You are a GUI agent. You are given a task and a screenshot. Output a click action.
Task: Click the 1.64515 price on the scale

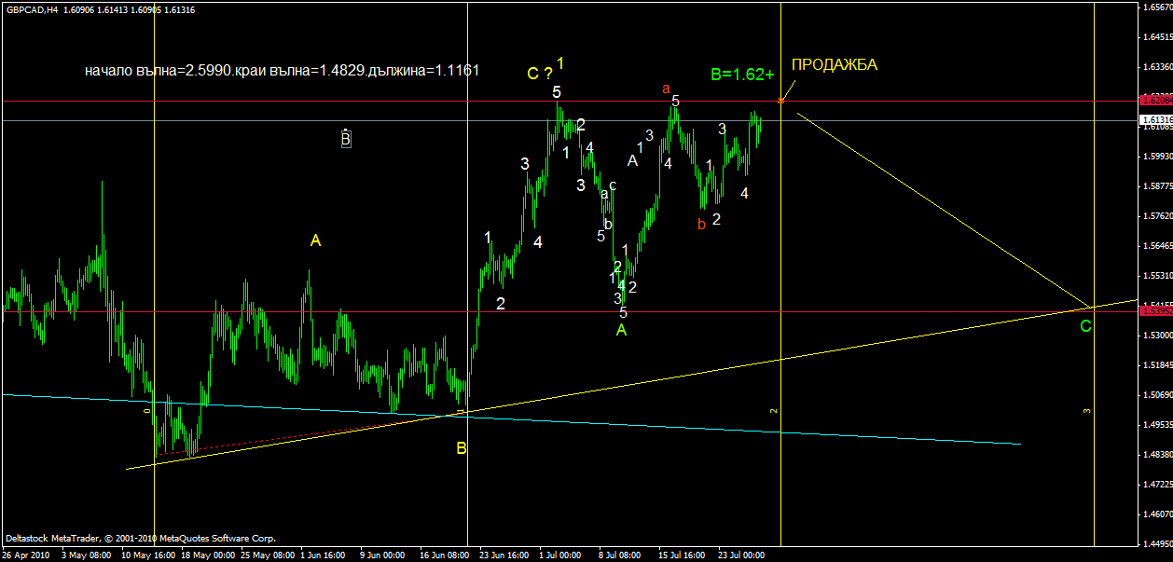click(x=1158, y=37)
